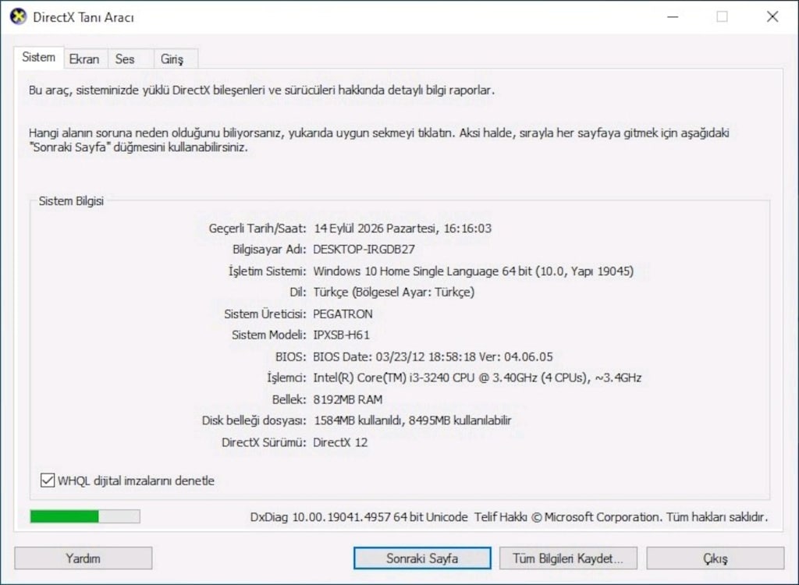Click the DirectX Sürümü label
This screenshot has height=585, width=799.
[264, 442]
